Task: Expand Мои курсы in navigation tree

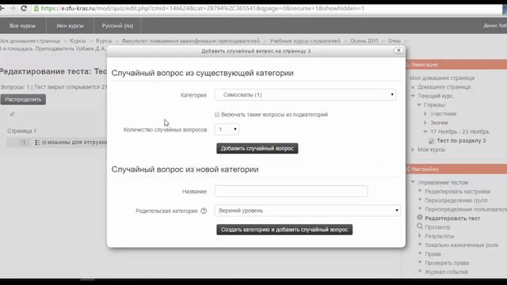Action: click(413, 150)
